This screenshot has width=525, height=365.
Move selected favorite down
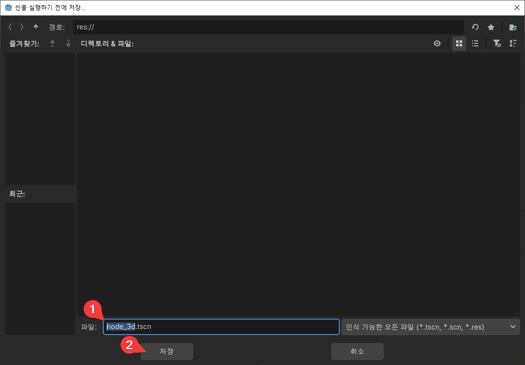click(x=68, y=43)
